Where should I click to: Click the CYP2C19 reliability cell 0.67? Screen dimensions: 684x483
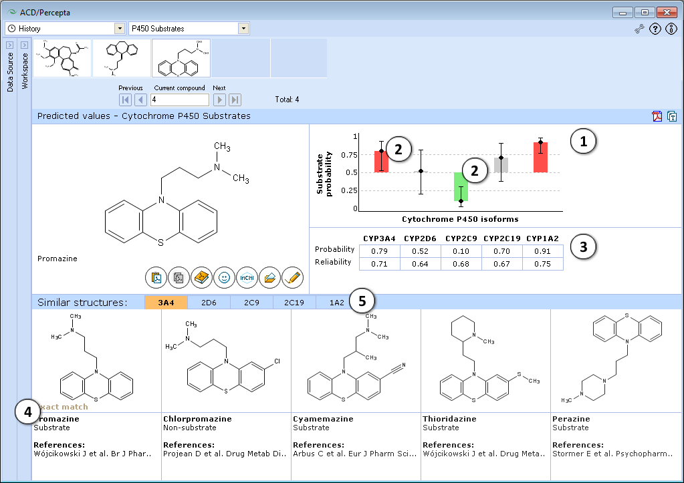(x=501, y=264)
